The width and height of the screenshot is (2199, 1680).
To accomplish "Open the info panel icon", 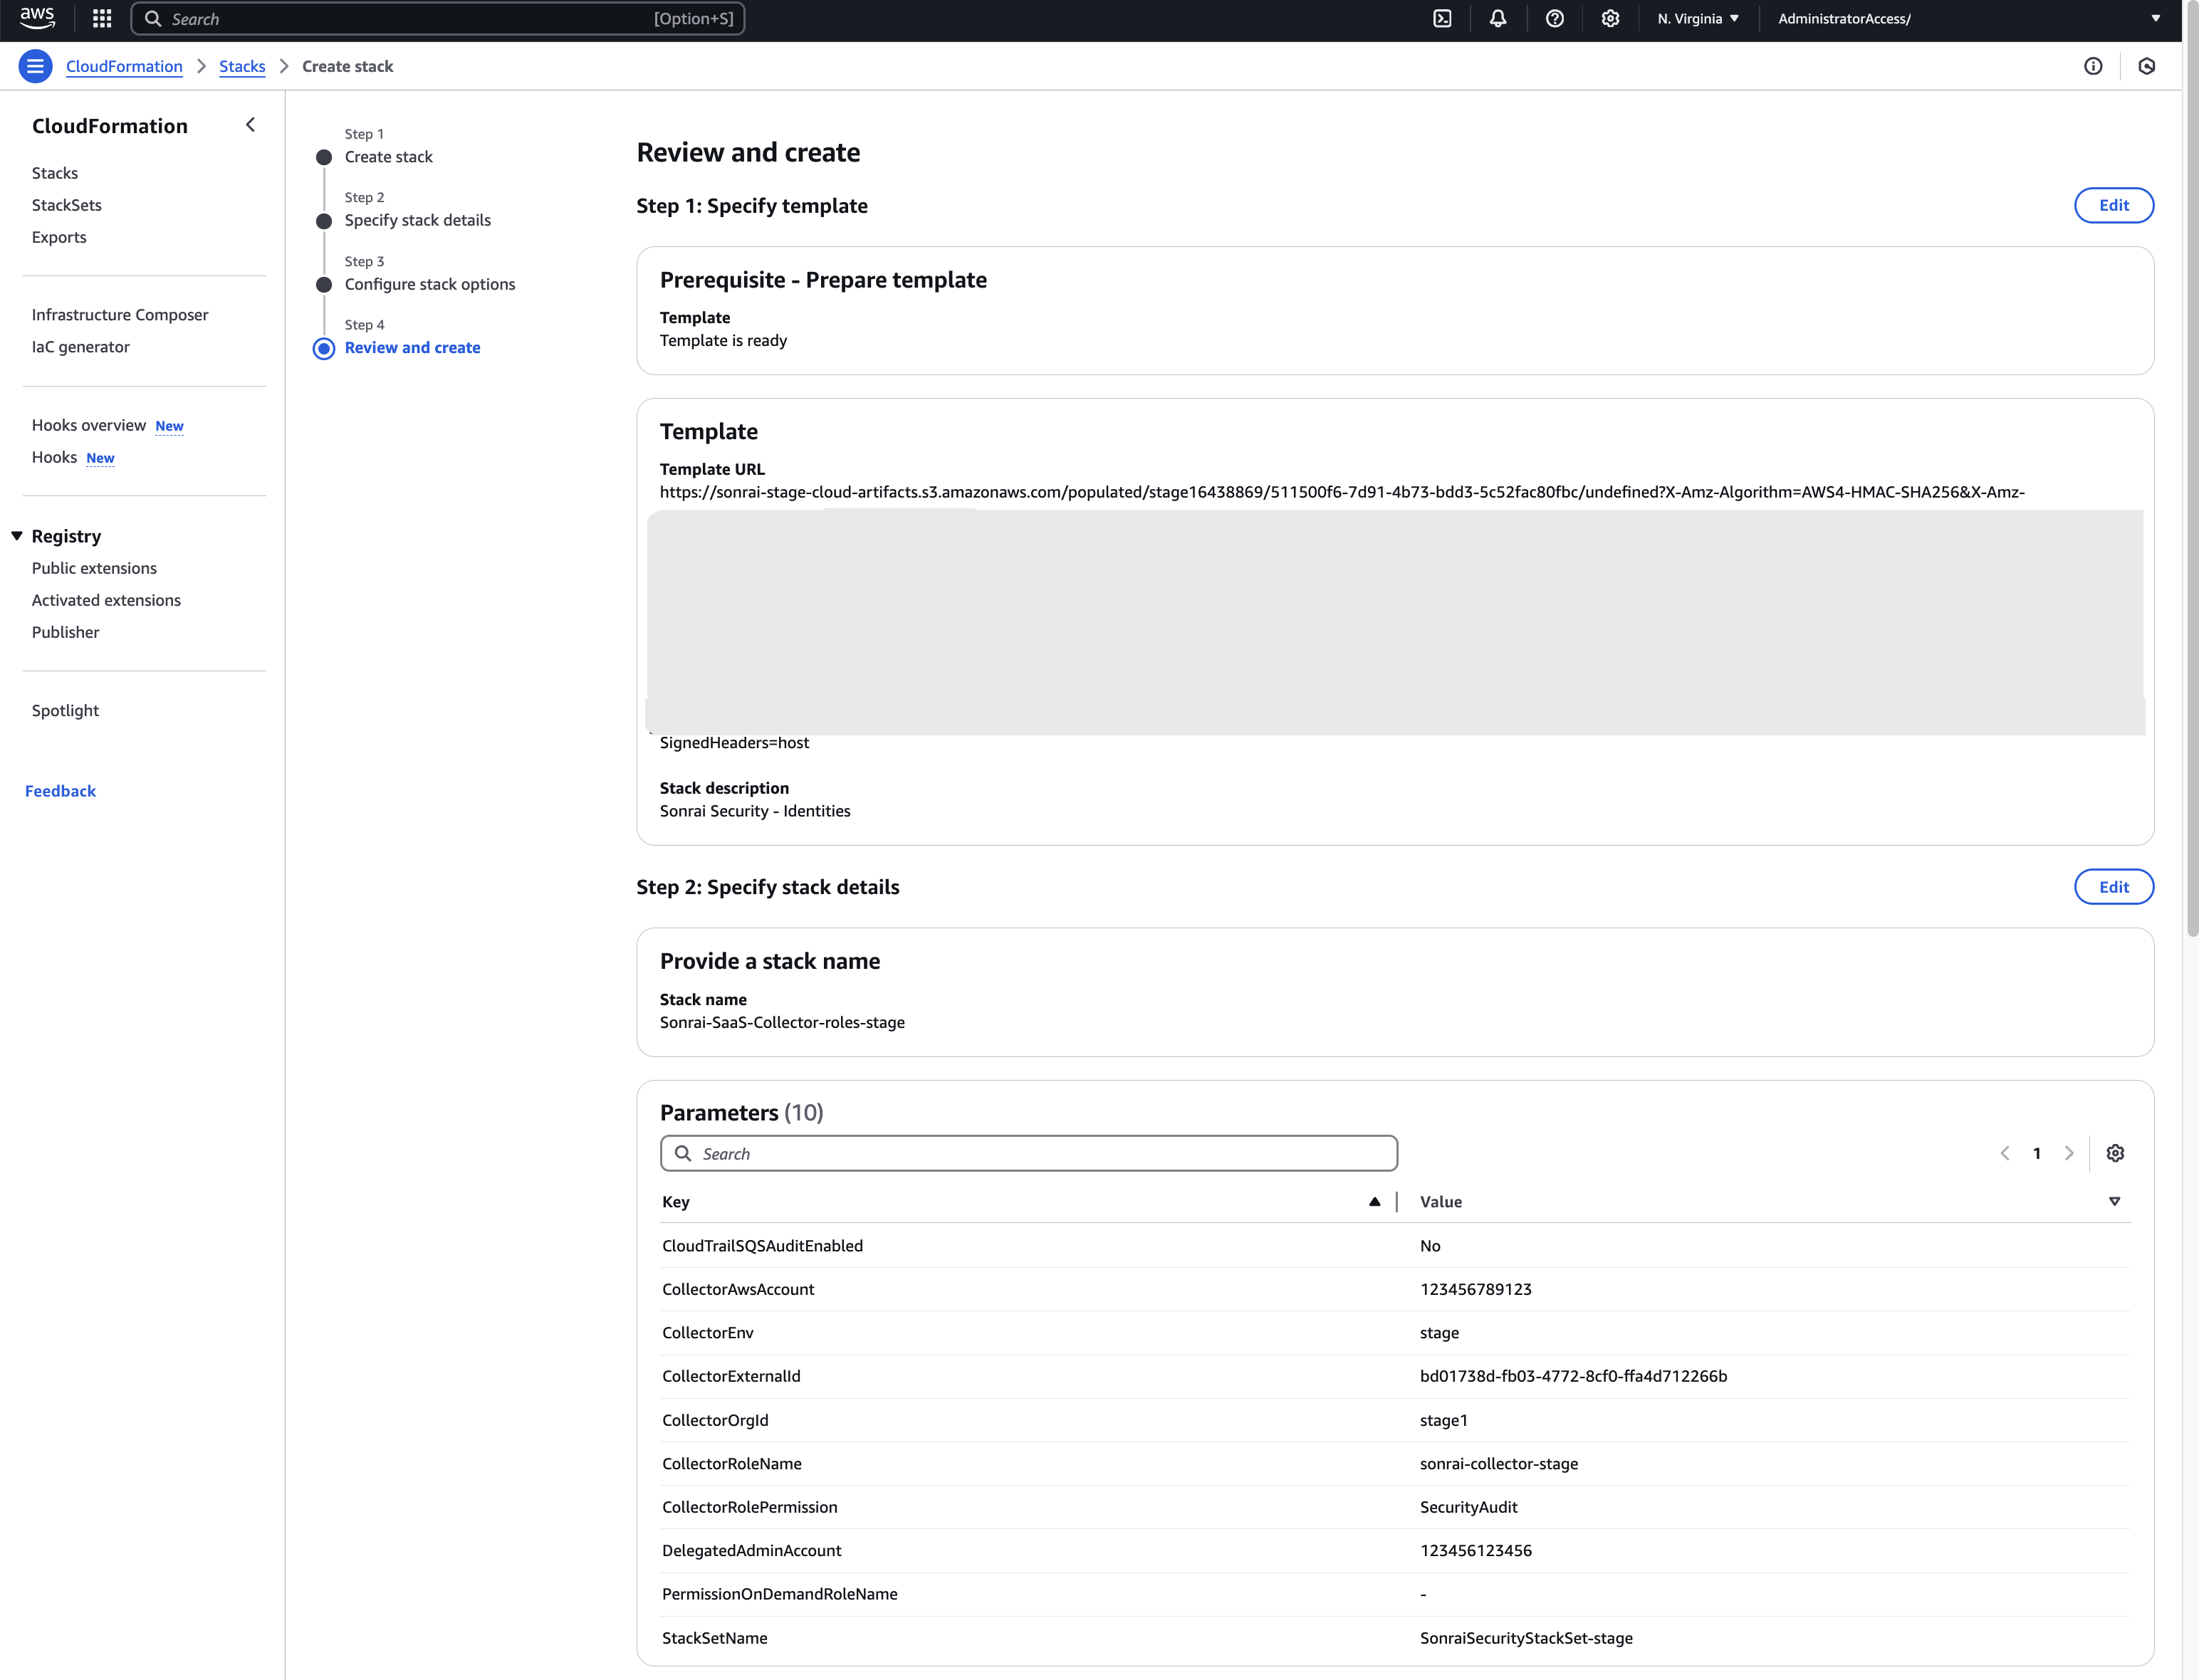I will click(2093, 66).
